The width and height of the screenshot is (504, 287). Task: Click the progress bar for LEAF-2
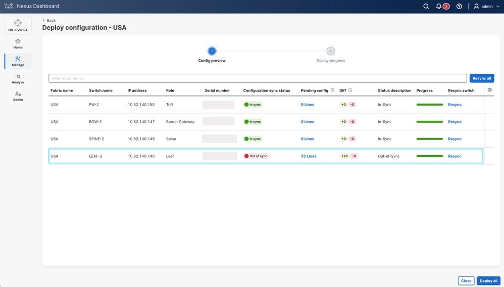point(429,156)
